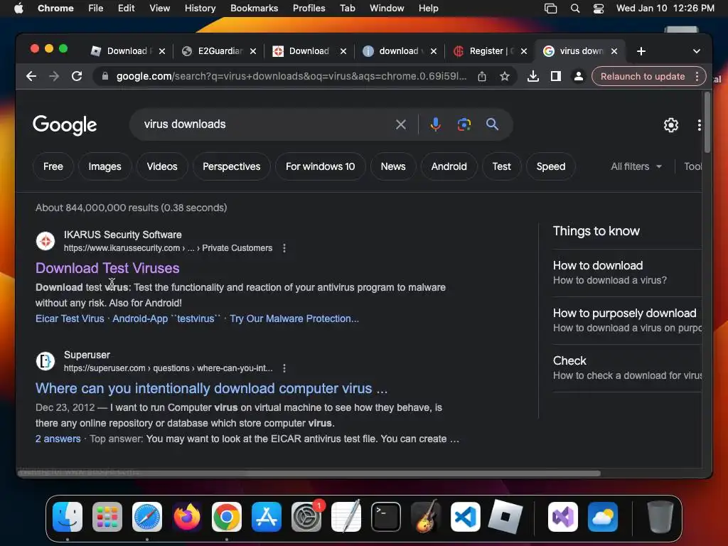Close the Register tab
Screen dimensions: 728x546
pyautogui.click(x=524, y=51)
